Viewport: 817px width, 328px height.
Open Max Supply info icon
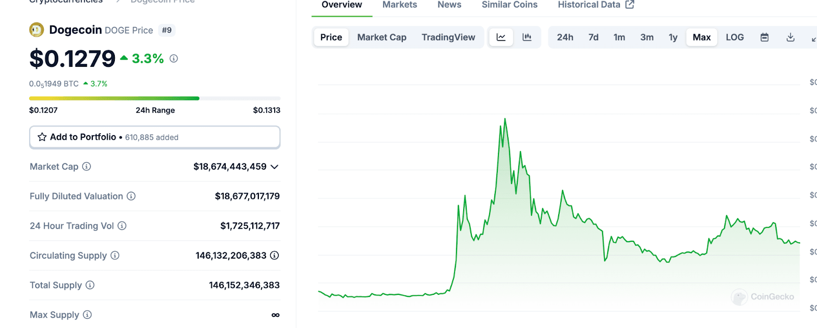(x=87, y=314)
